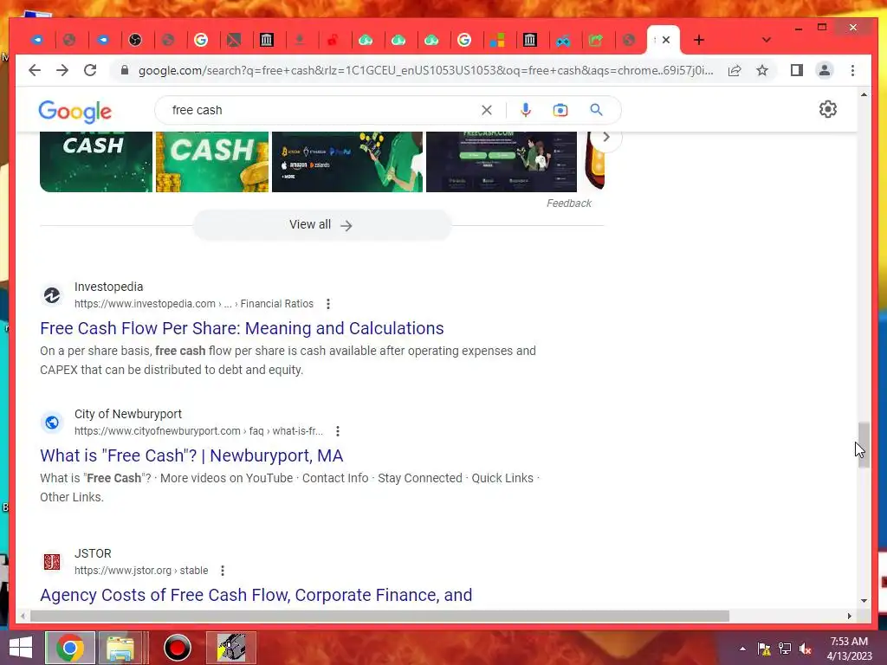Show hidden system tray icons
Image resolution: width=887 pixels, height=665 pixels.
(742, 649)
